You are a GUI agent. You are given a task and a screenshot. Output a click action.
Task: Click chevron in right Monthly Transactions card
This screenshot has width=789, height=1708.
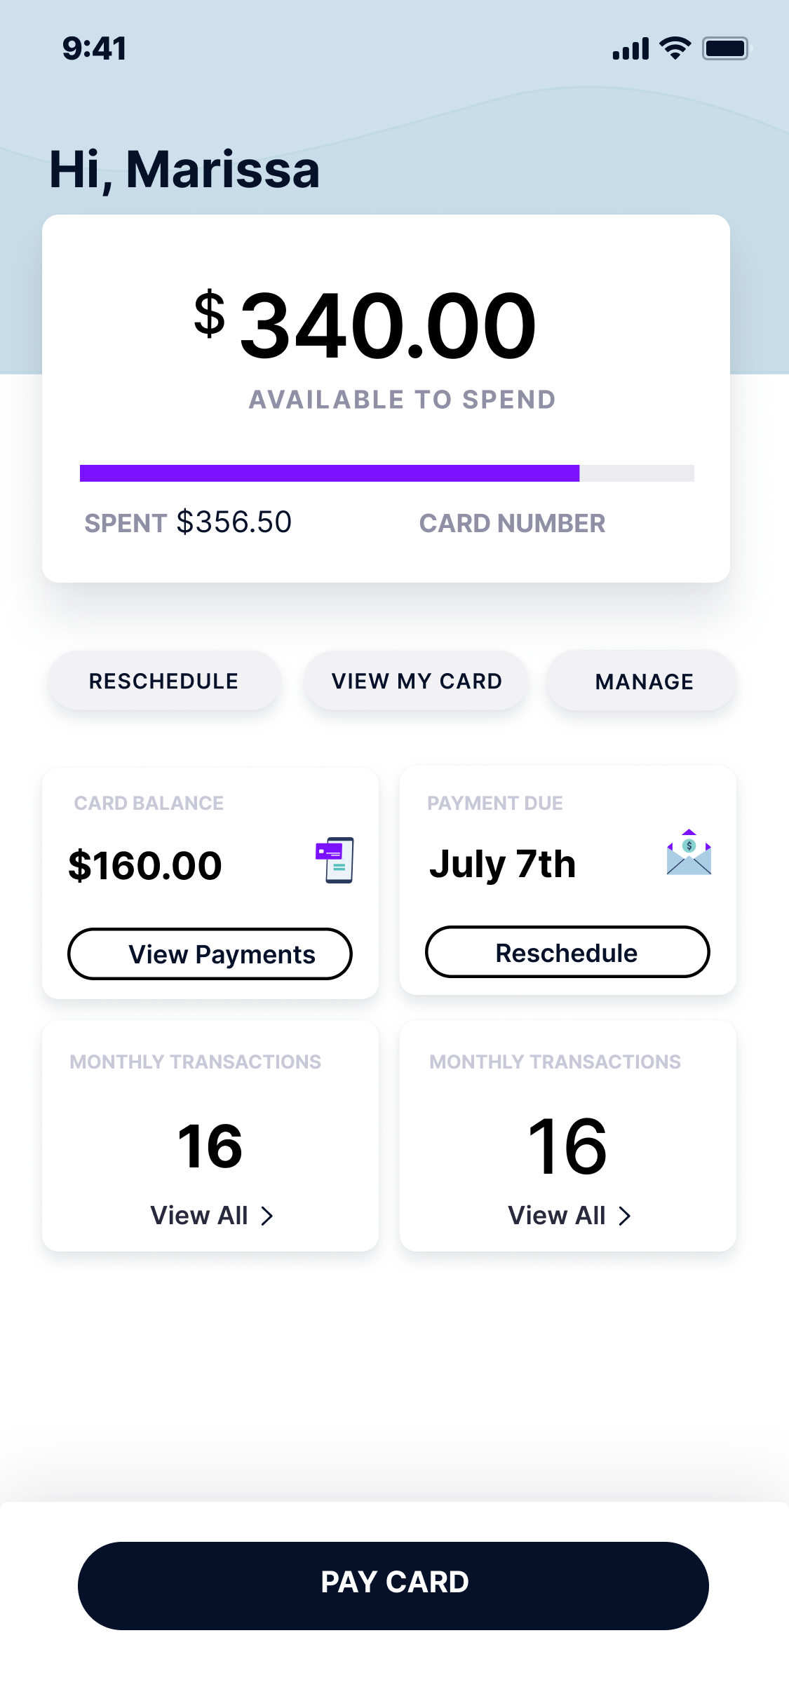(x=625, y=1216)
